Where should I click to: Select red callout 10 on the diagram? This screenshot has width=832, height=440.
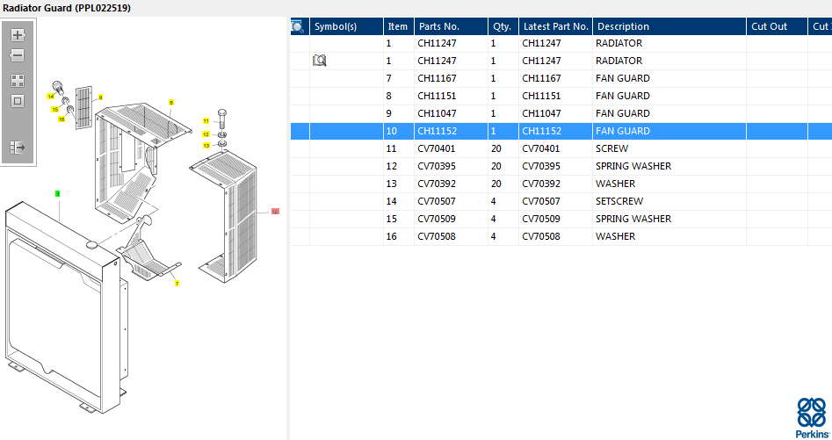(x=275, y=212)
